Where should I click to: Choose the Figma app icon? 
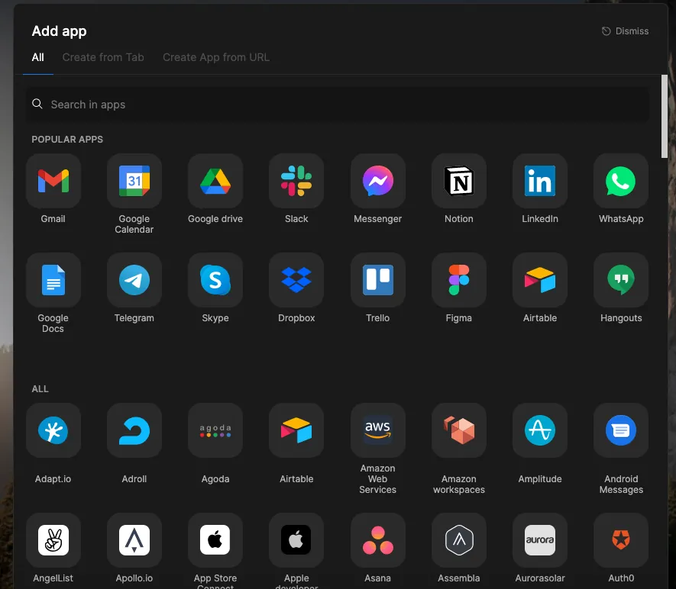point(459,281)
